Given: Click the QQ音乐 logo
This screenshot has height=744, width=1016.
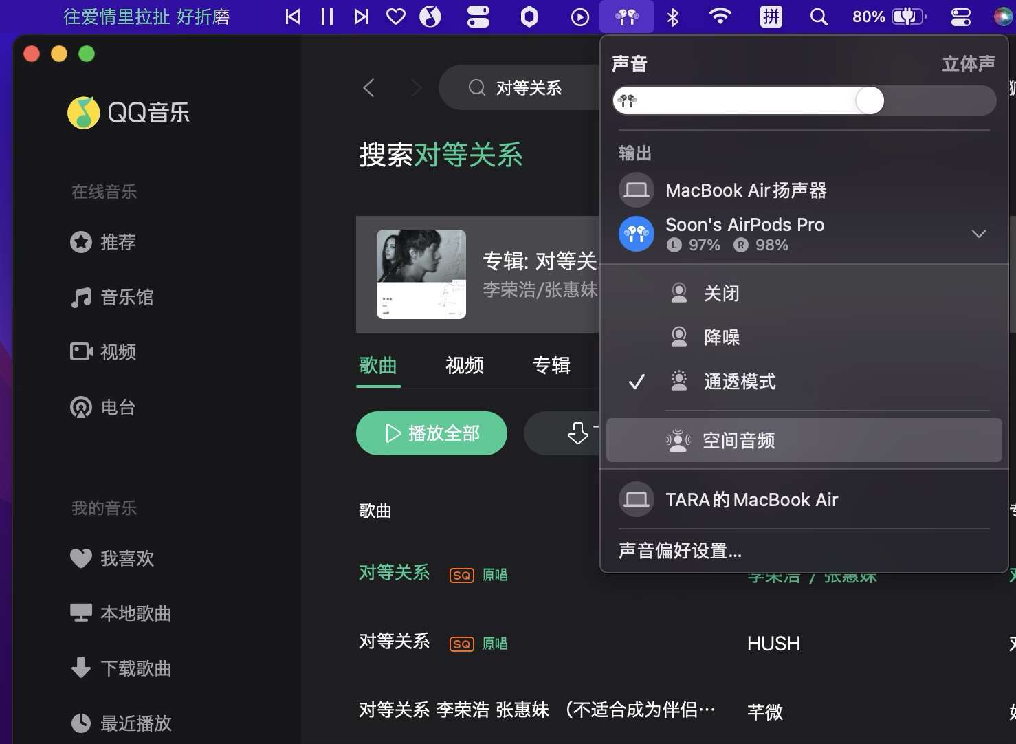Looking at the screenshot, I should tap(129, 113).
